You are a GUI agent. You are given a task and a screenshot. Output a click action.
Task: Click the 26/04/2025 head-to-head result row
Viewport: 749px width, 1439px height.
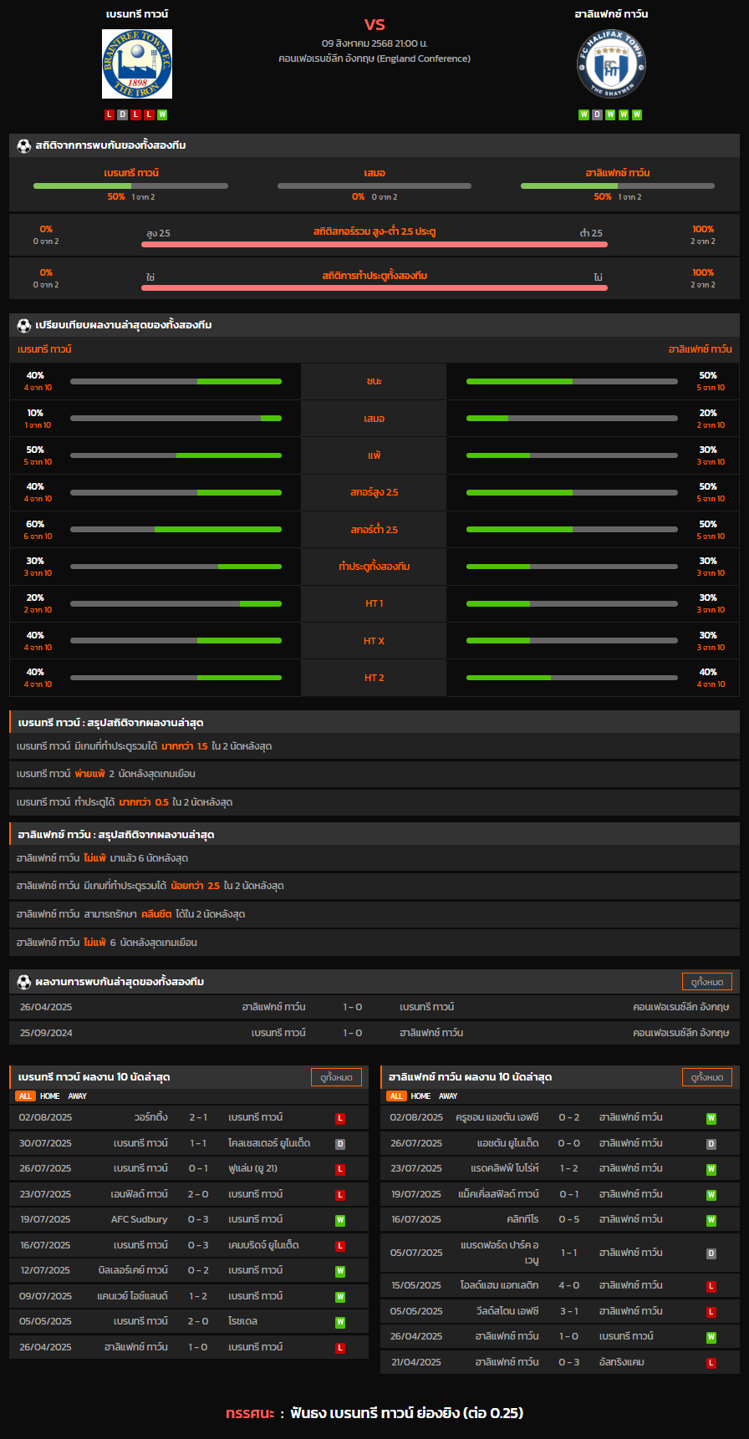(374, 1007)
